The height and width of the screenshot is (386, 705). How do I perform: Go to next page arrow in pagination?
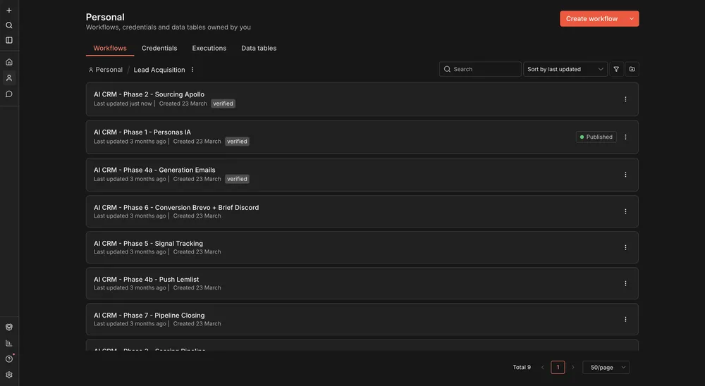pos(572,368)
